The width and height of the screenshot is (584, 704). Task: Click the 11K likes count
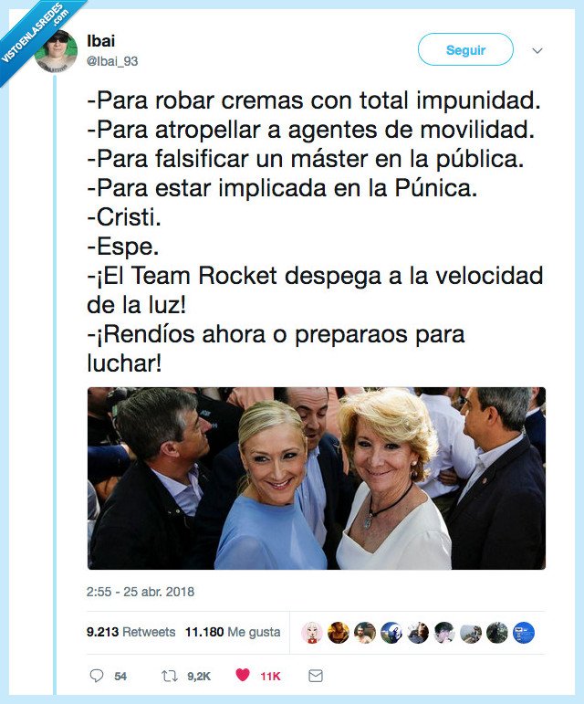click(x=270, y=676)
